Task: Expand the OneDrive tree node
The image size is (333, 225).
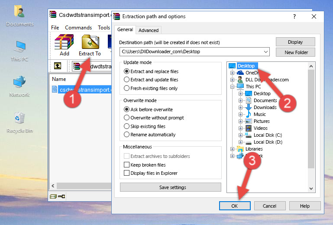Action: coord(232,73)
